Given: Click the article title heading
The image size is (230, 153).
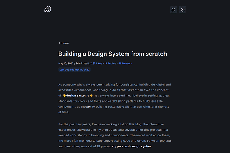Looking at the screenshot, I should [x=113, y=54].
